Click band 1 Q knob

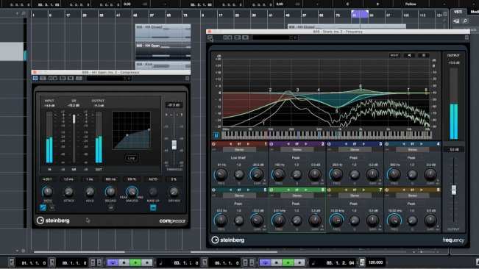(239, 175)
